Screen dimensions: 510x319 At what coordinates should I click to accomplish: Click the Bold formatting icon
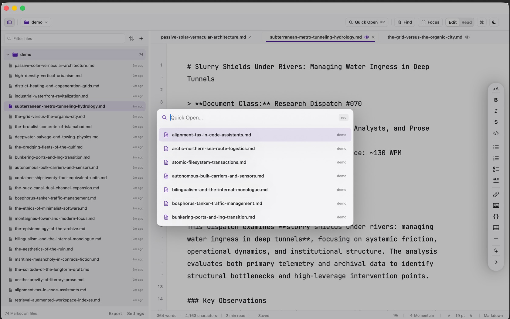[x=496, y=100]
